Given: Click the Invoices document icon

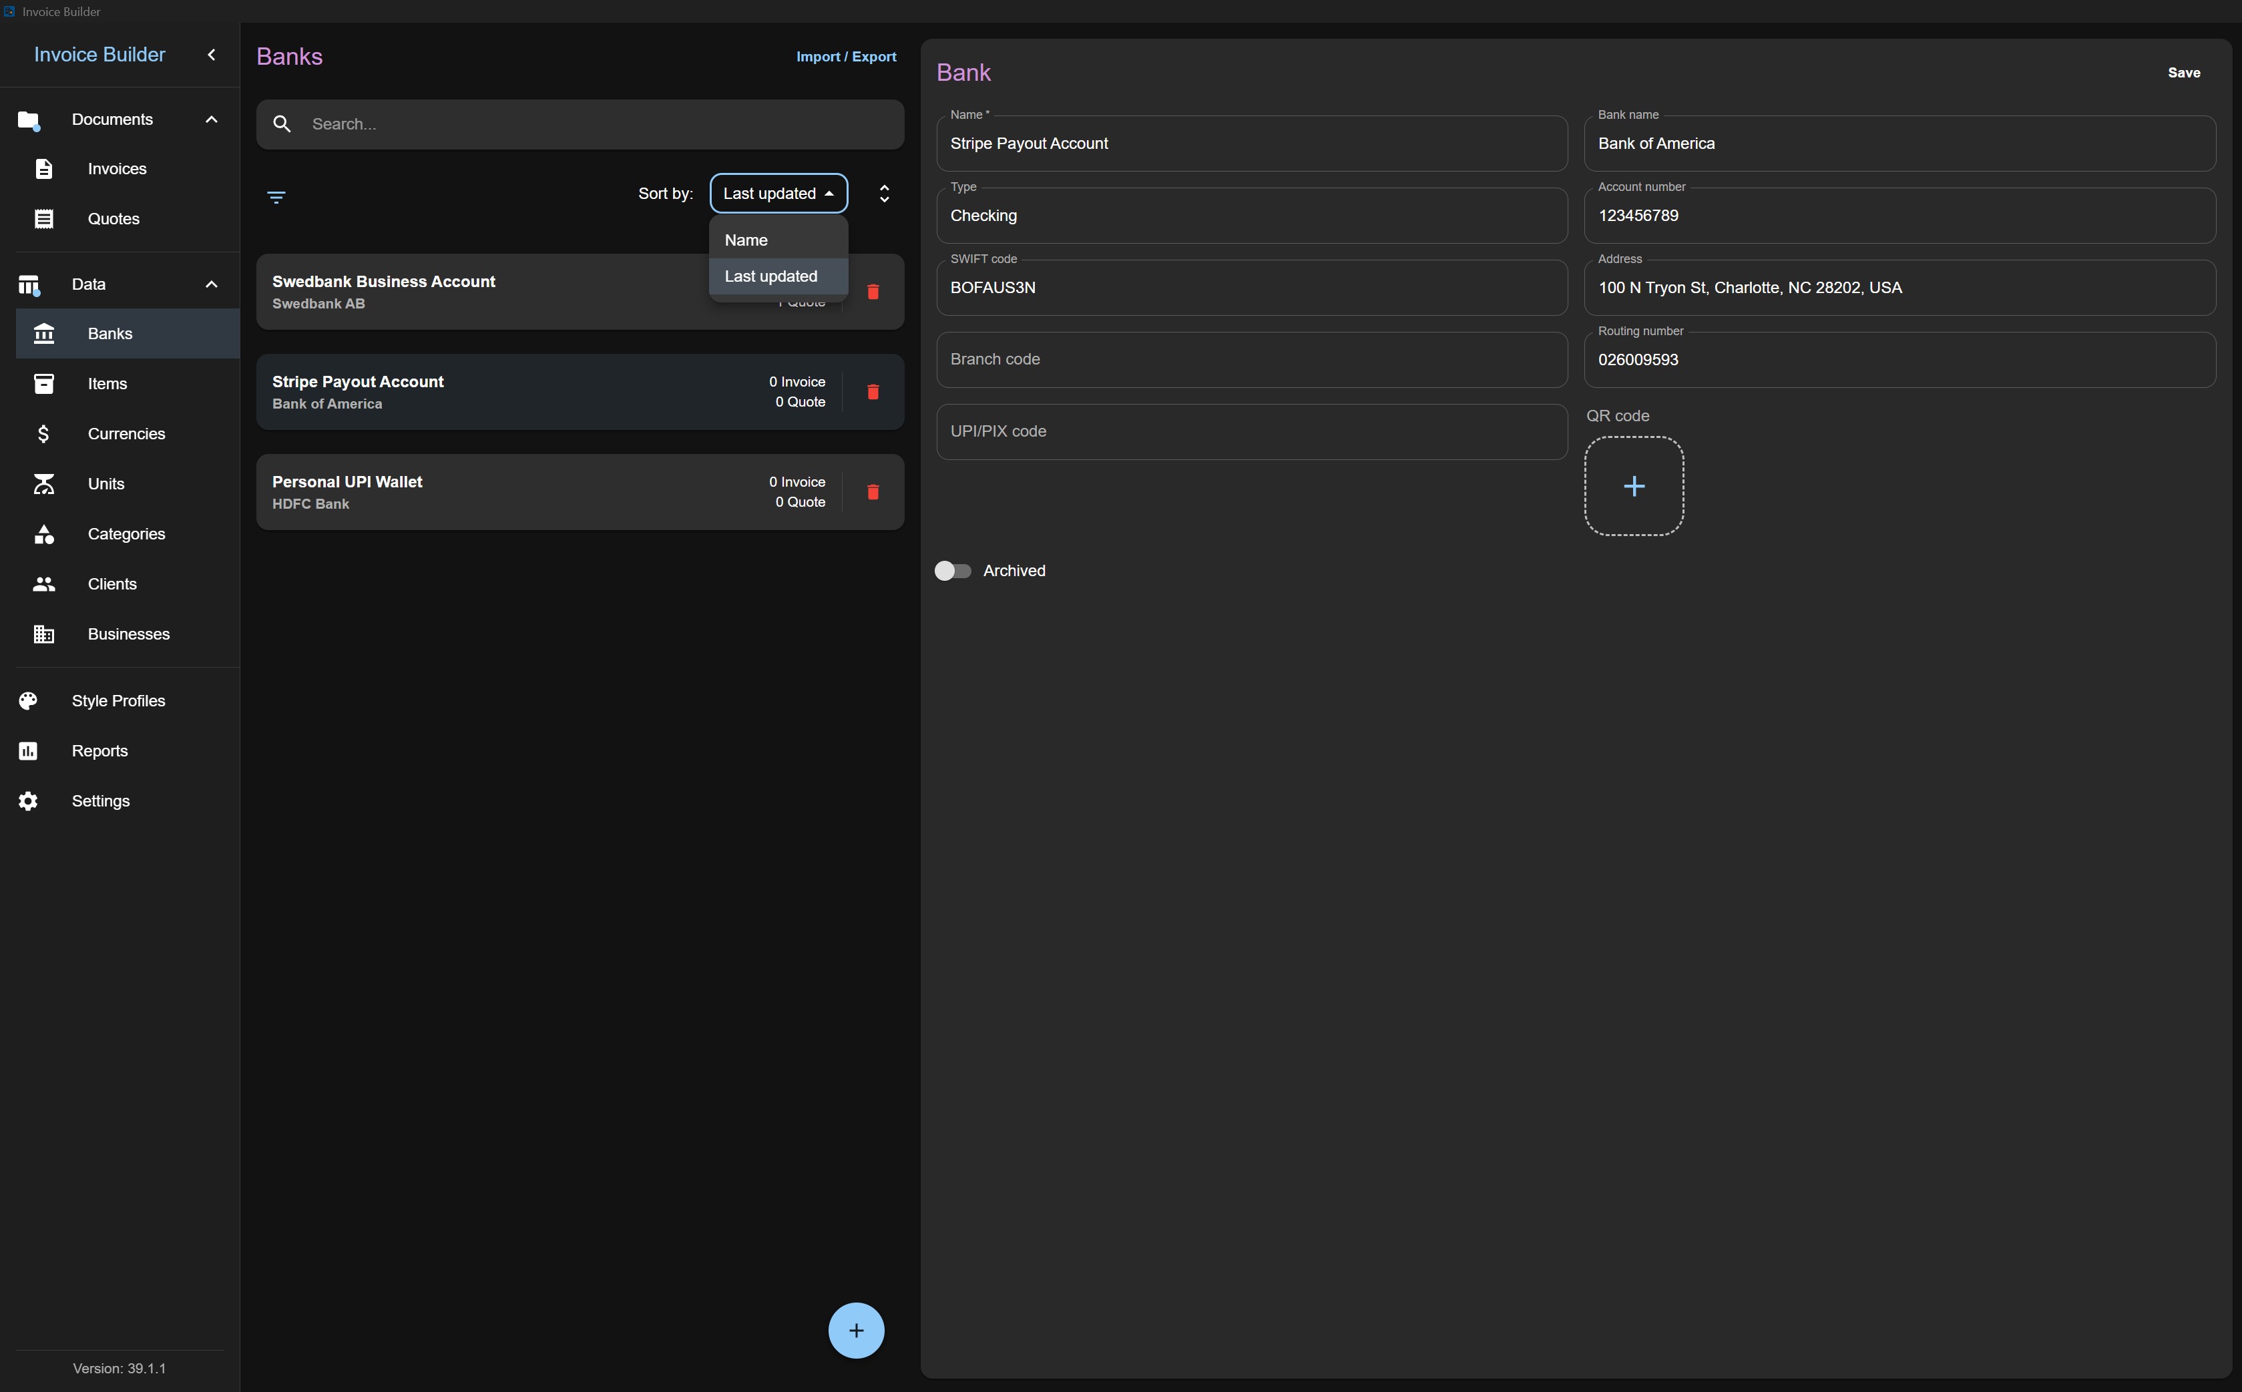Looking at the screenshot, I should 43,168.
